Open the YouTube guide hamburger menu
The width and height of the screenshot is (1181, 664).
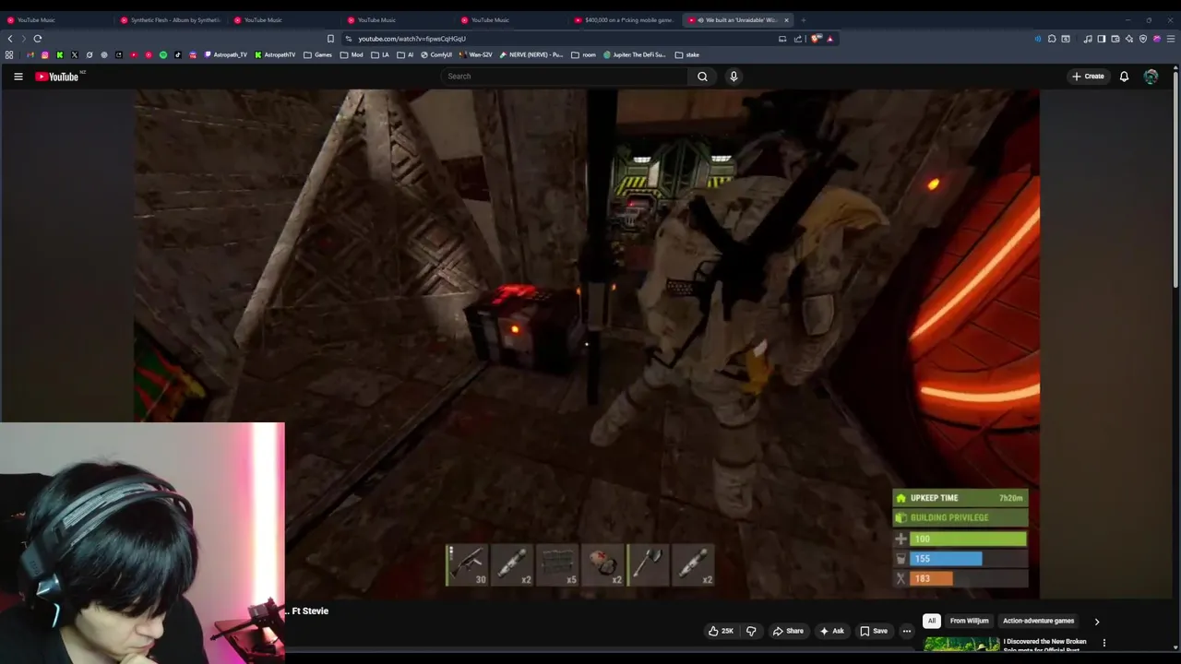(18, 77)
